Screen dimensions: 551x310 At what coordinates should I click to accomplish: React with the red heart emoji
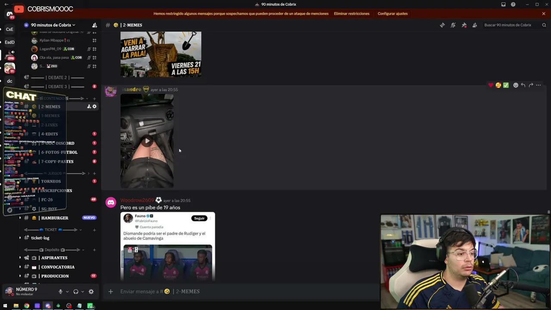point(491,85)
